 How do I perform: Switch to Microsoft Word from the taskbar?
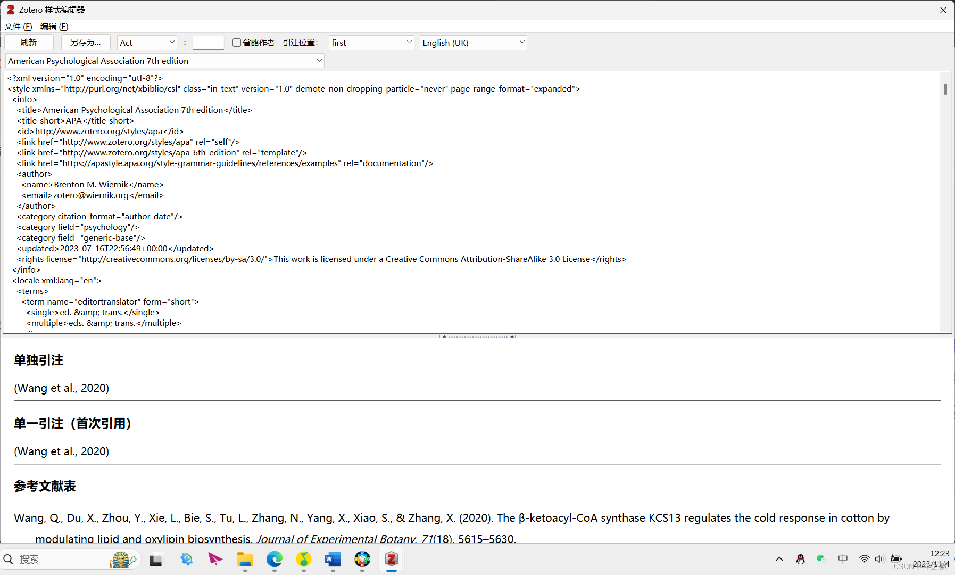333,560
